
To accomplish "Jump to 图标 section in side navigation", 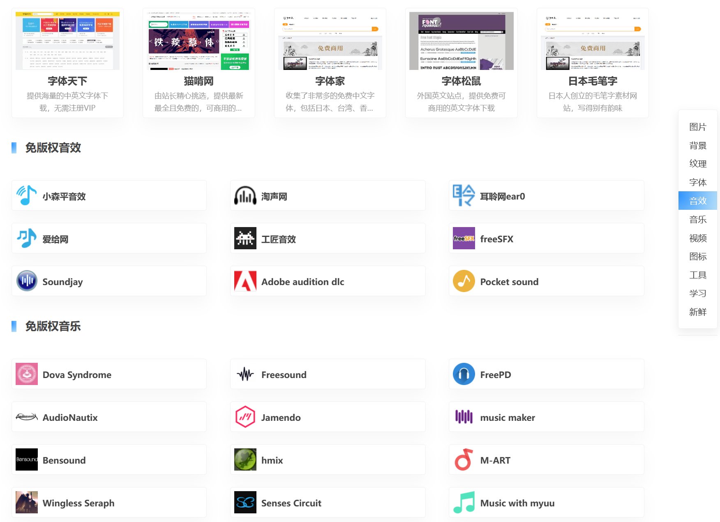I will coord(698,257).
